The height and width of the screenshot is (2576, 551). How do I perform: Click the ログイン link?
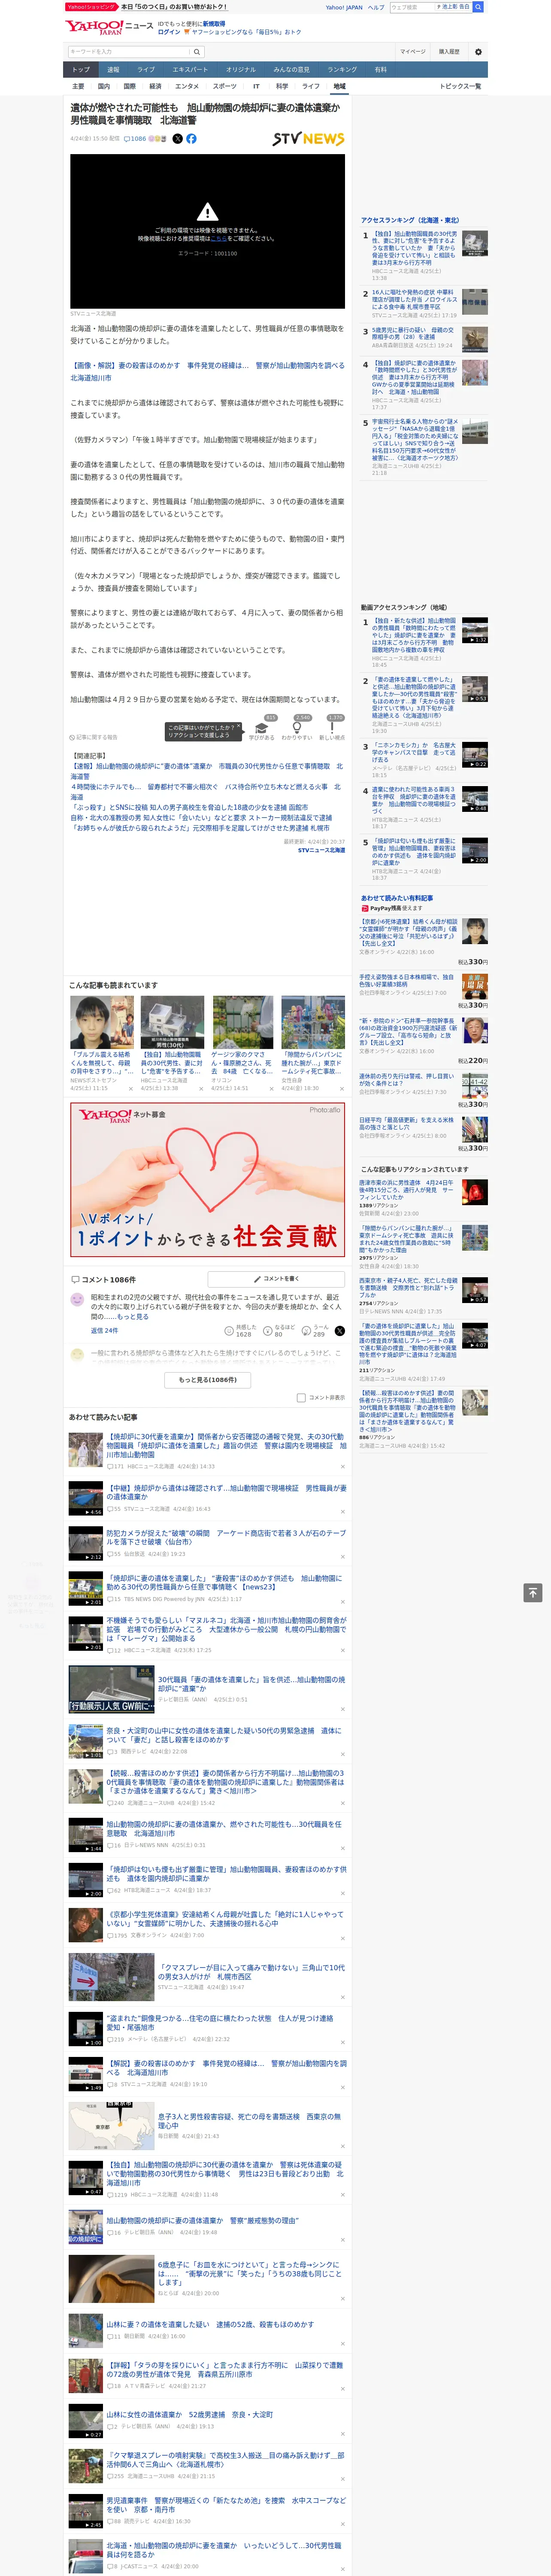[x=169, y=32]
